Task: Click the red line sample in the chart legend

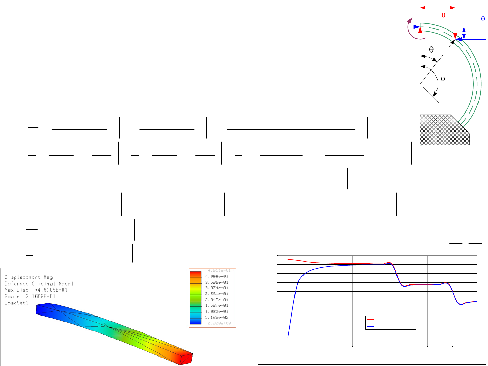Action: pos(370,320)
